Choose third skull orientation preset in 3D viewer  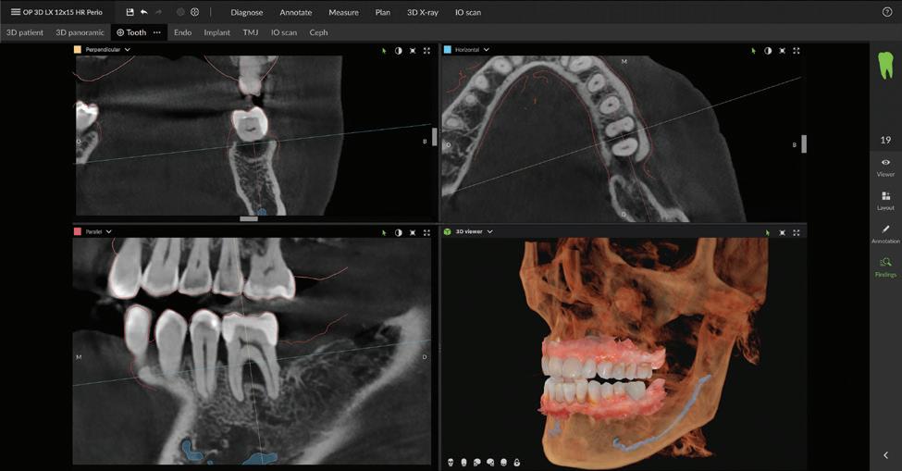tap(476, 463)
